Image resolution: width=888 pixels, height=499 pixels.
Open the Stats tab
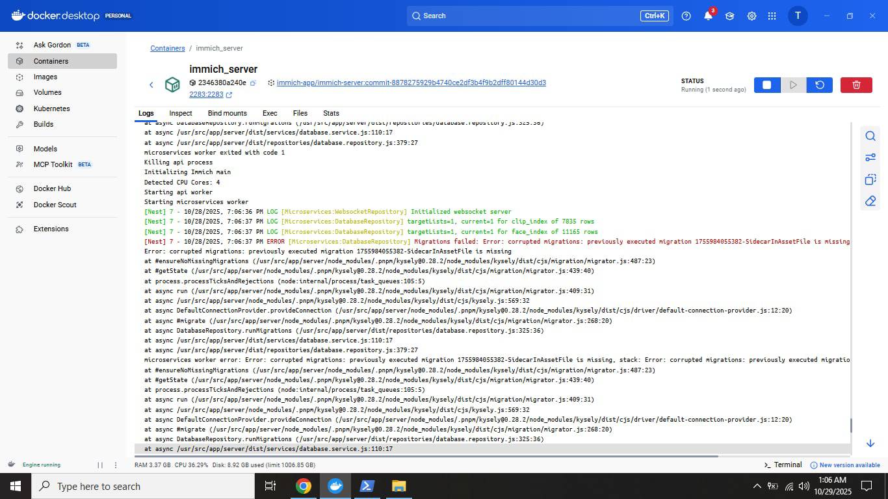click(331, 113)
